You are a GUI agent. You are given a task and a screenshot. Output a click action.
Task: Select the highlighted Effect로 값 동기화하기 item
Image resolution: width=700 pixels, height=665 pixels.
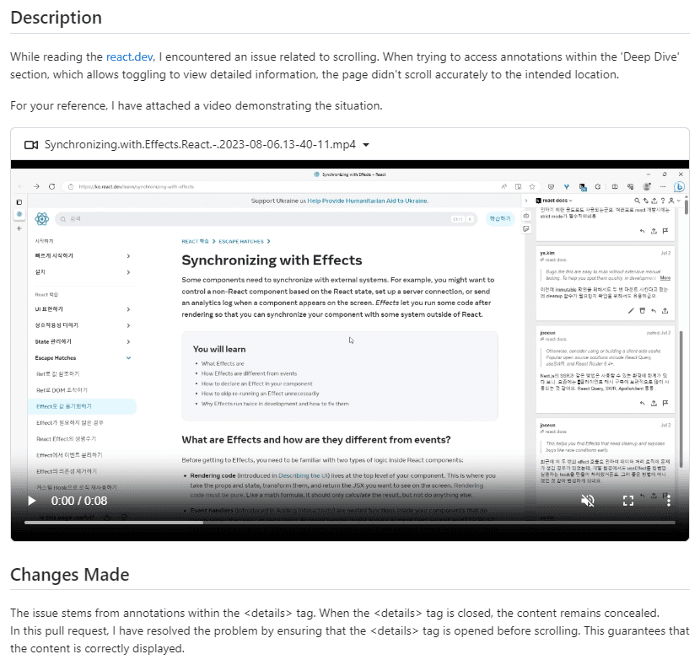(x=82, y=406)
